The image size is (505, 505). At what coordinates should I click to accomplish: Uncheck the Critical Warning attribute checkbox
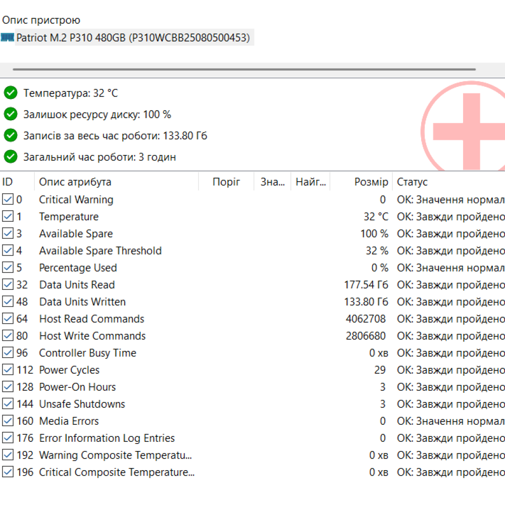8,199
